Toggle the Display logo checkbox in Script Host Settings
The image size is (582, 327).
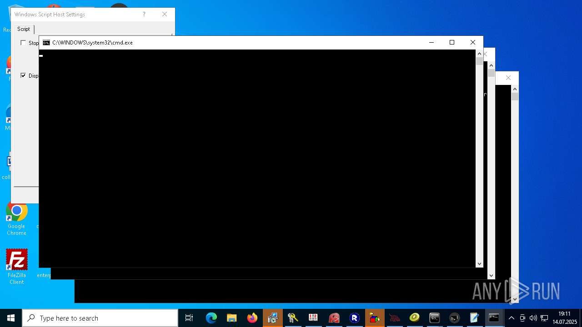coord(23,75)
